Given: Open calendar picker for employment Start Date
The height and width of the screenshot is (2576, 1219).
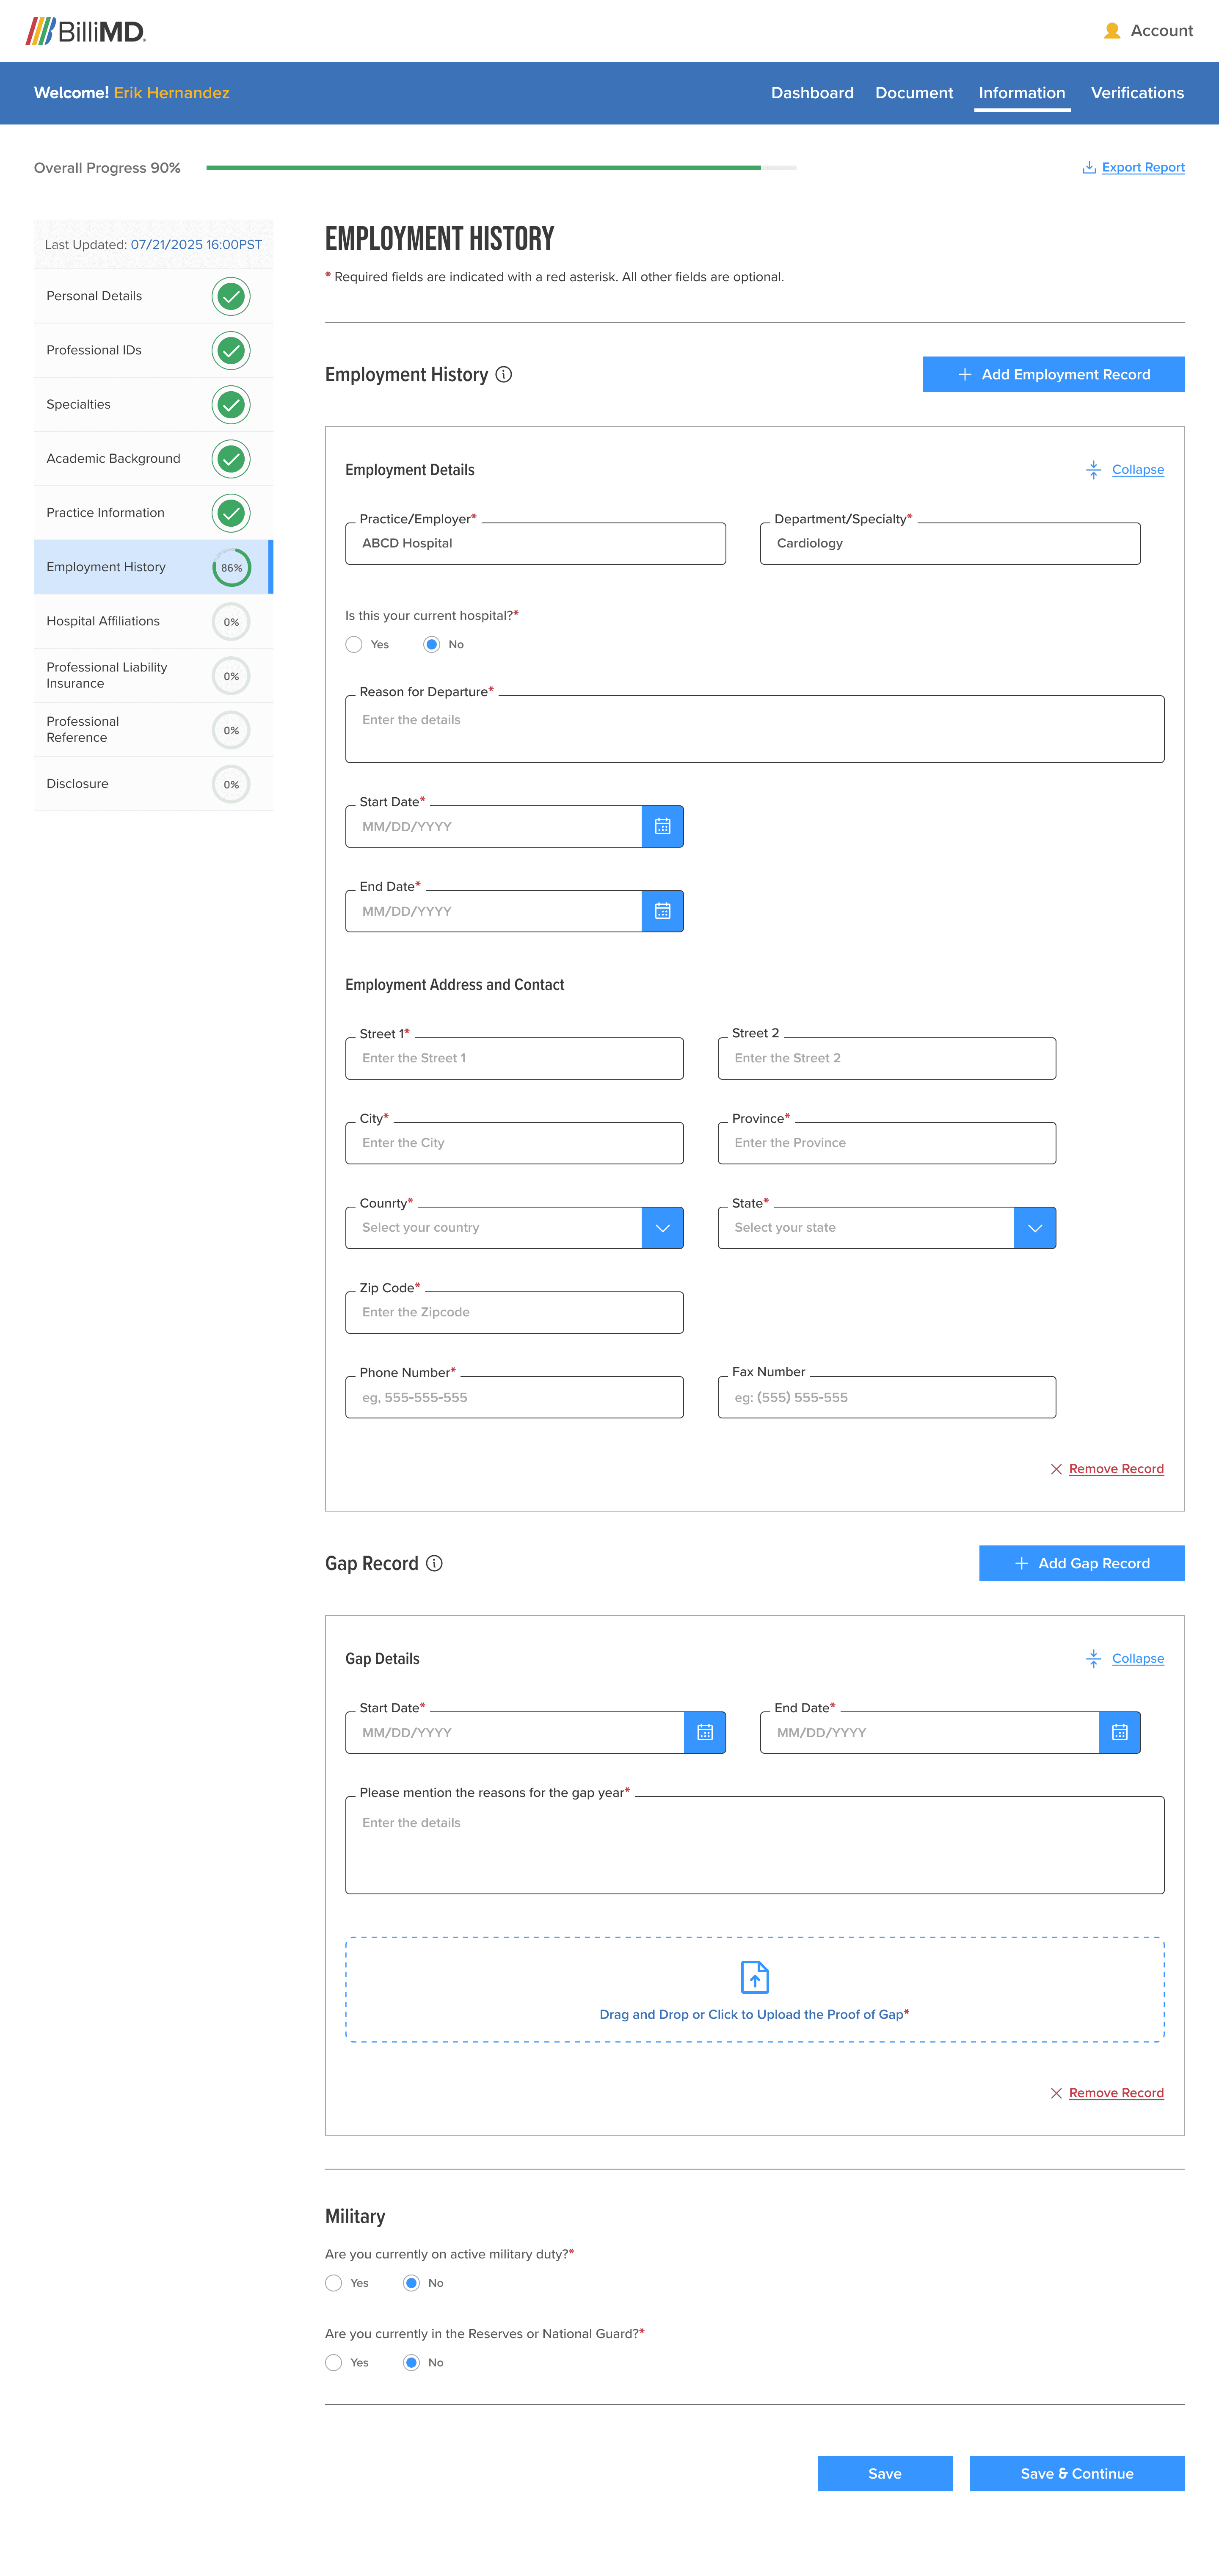Looking at the screenshot, I should (x=662, y=826).
